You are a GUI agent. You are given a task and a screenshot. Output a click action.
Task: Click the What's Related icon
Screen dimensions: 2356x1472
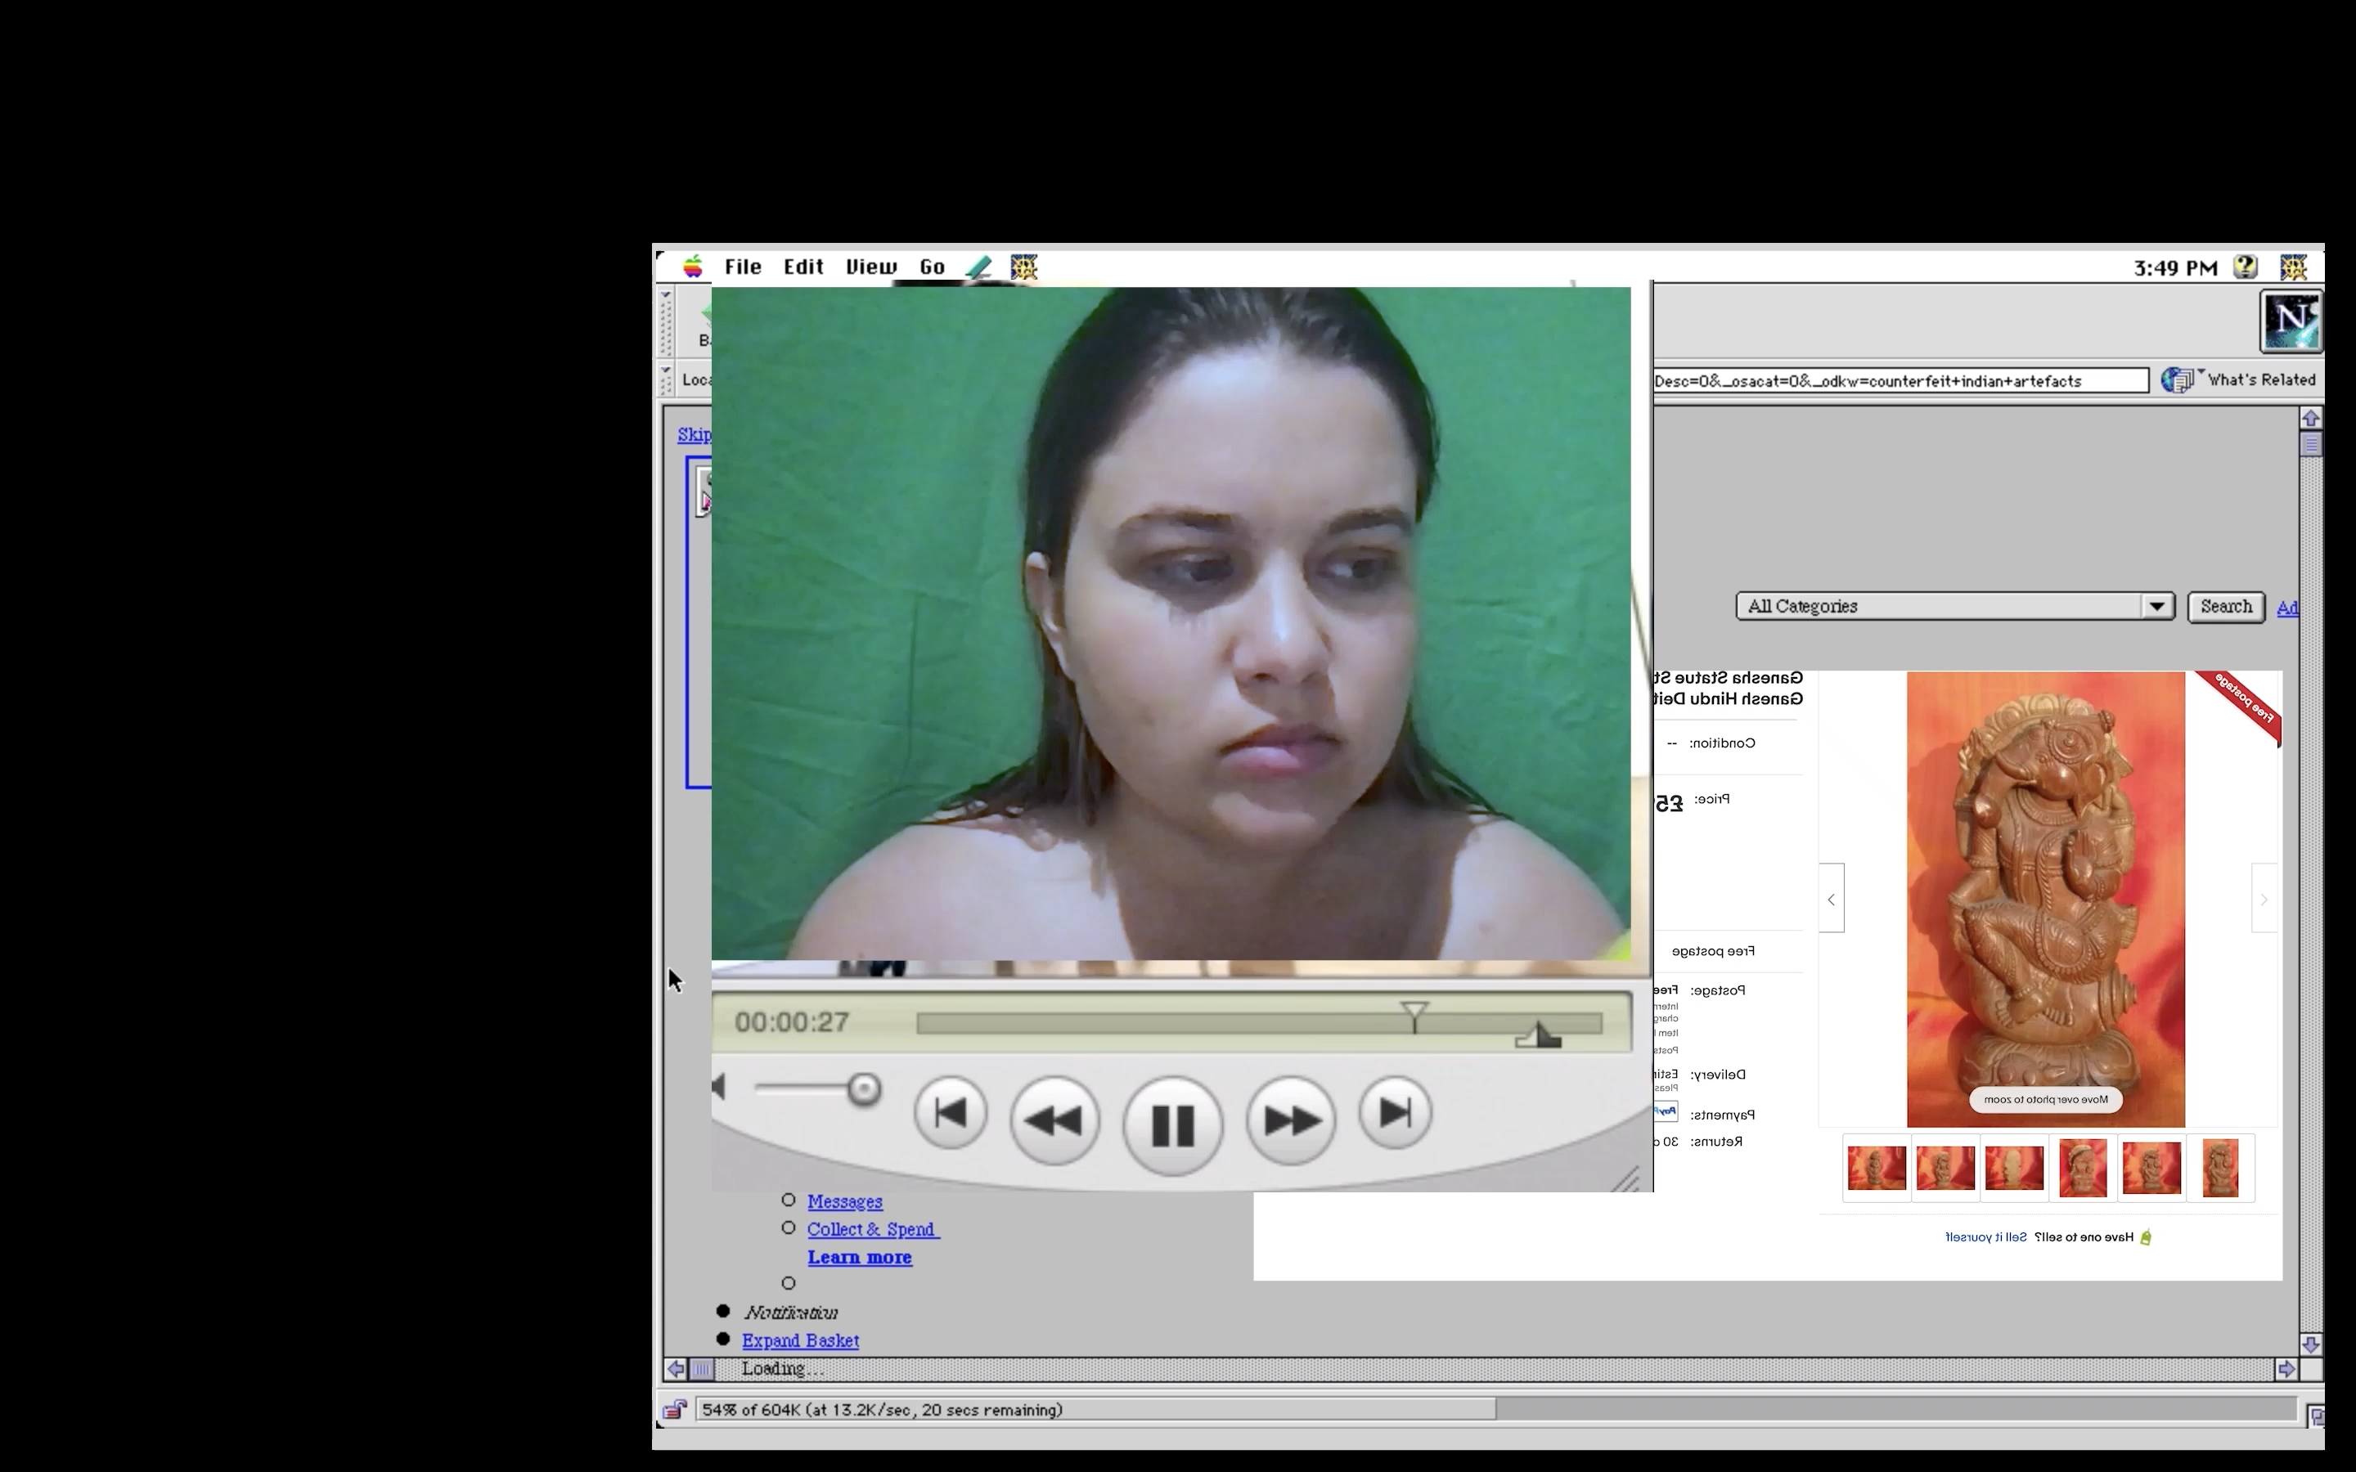point(2178,379)
